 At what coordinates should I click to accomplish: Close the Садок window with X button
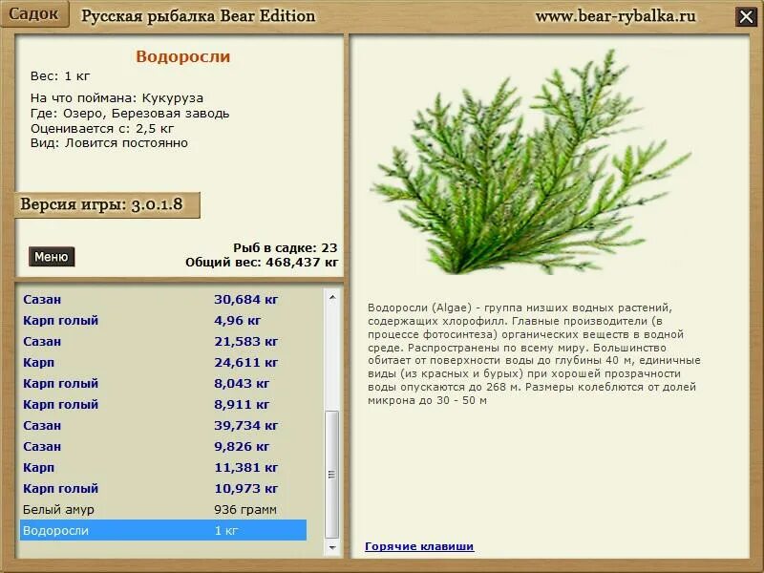746,17
